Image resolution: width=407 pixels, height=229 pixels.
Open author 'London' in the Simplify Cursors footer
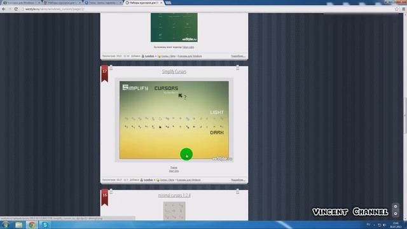coord(148,180)
